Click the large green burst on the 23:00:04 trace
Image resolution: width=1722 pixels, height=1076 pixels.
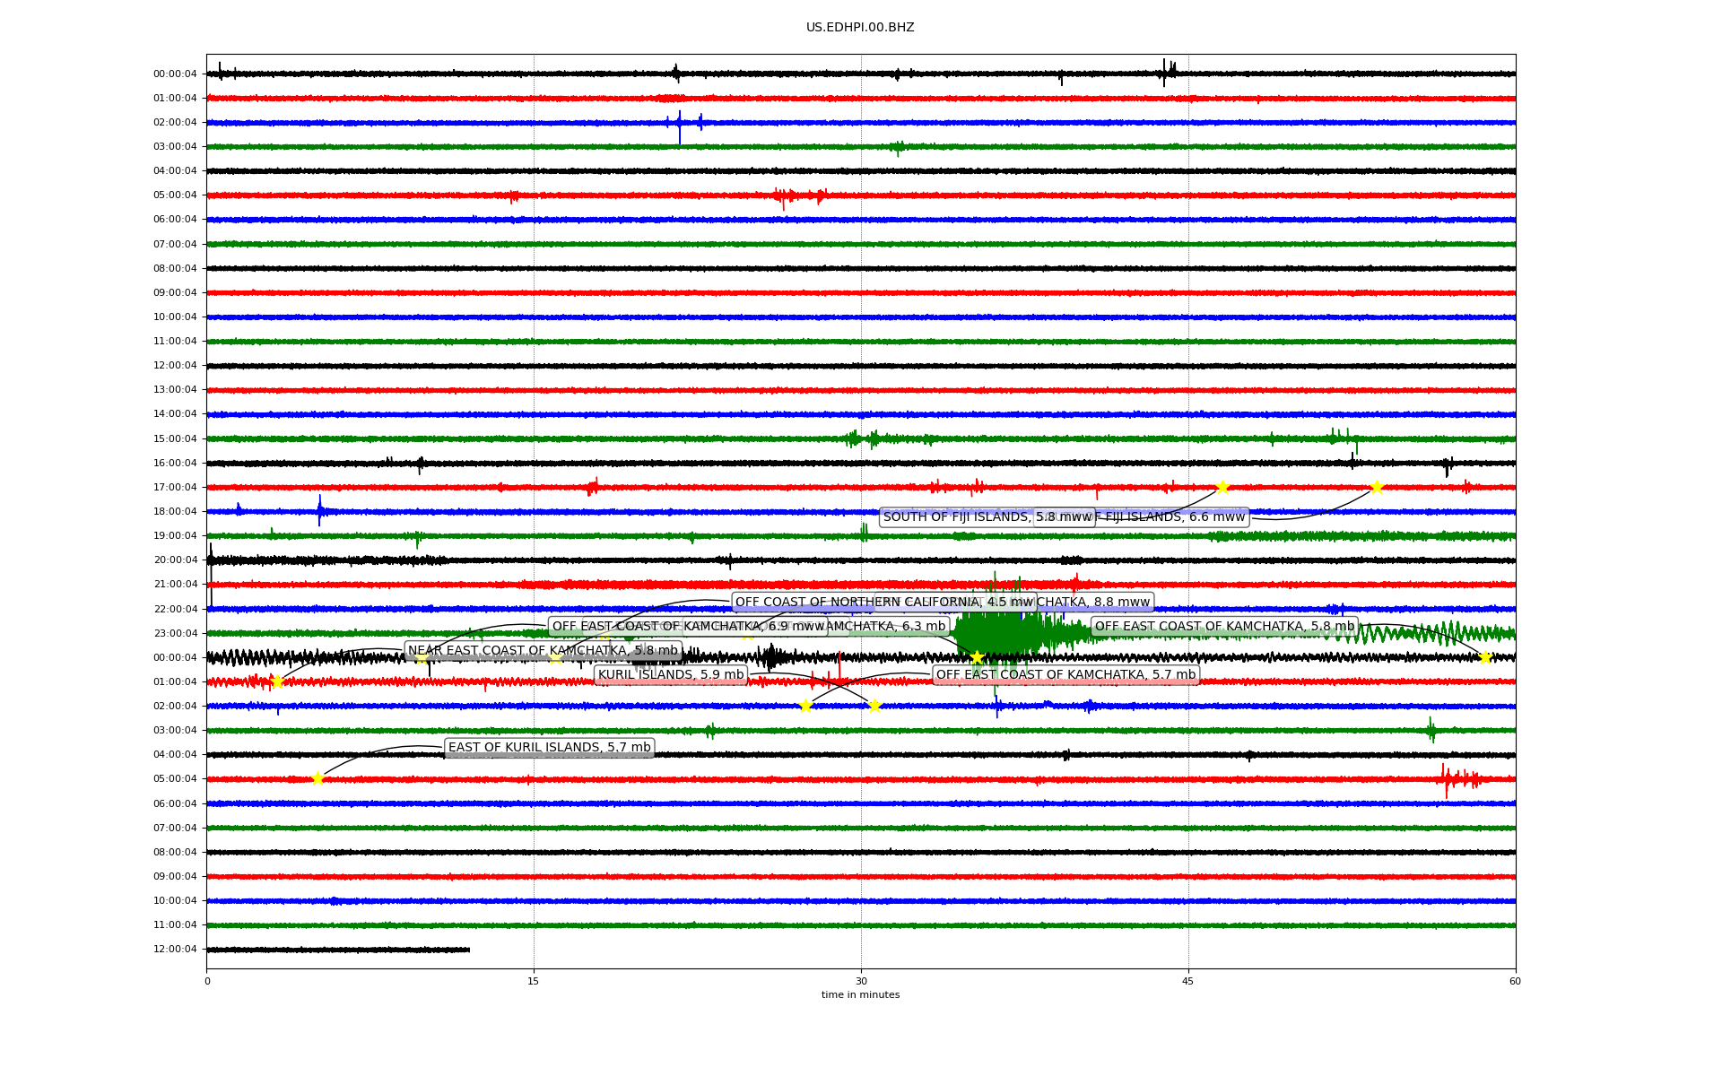(997, 633)
